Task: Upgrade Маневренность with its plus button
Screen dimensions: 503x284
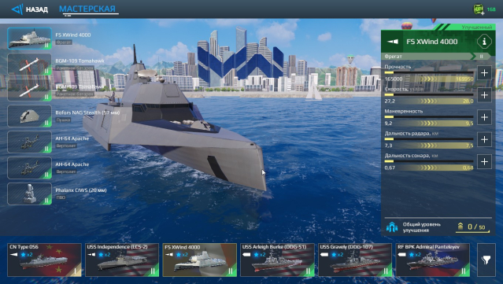Action: pyautogui.click(x=484, y=117)
